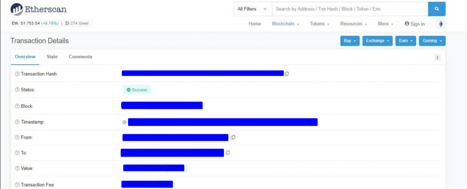
Task: Click help icon beside Transaction Hash
Action: [x=17, y=74]
